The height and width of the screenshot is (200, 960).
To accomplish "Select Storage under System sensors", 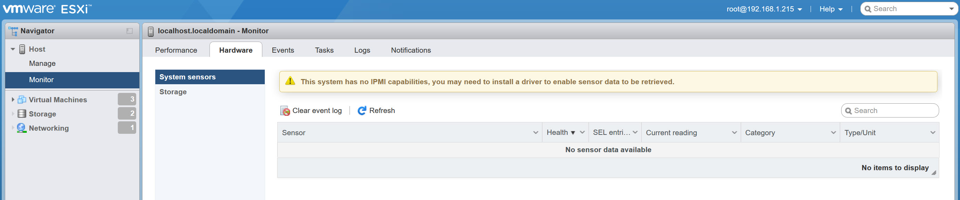I will 173,92.
